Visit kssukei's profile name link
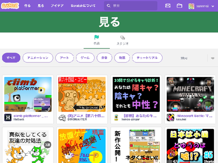218x163 pixels. pyautogui.click(x=181, y=120)
